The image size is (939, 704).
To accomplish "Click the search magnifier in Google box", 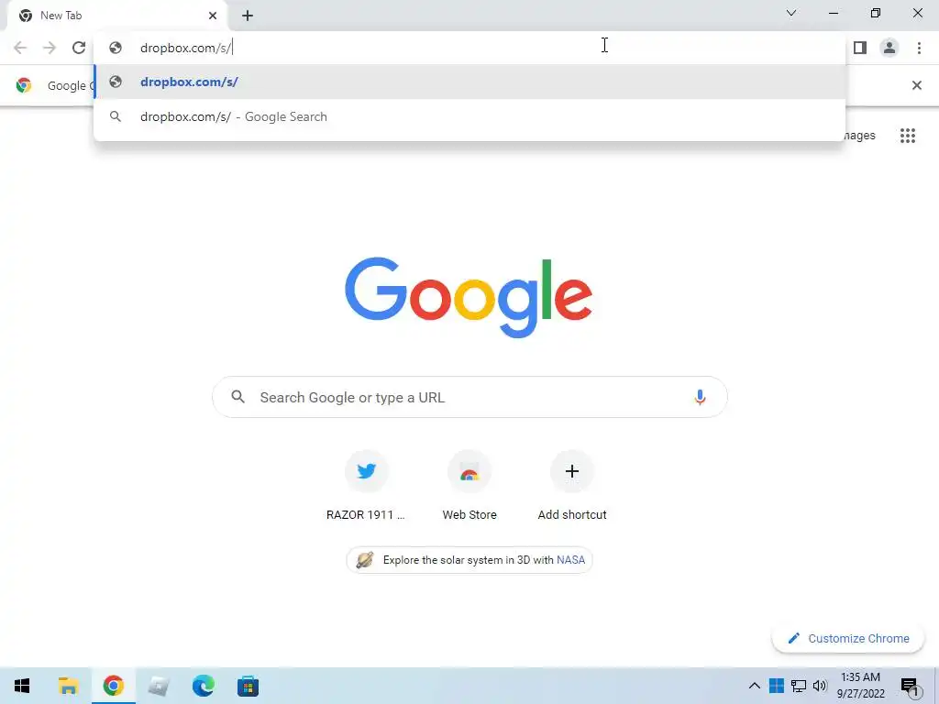I will pyautogui.click(x=238, y=396).
